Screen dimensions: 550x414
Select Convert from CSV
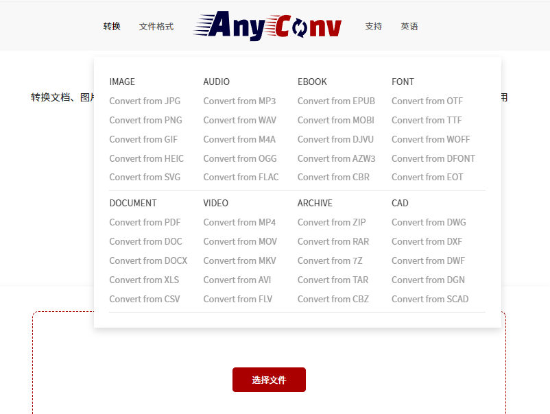tap(145, 299)
